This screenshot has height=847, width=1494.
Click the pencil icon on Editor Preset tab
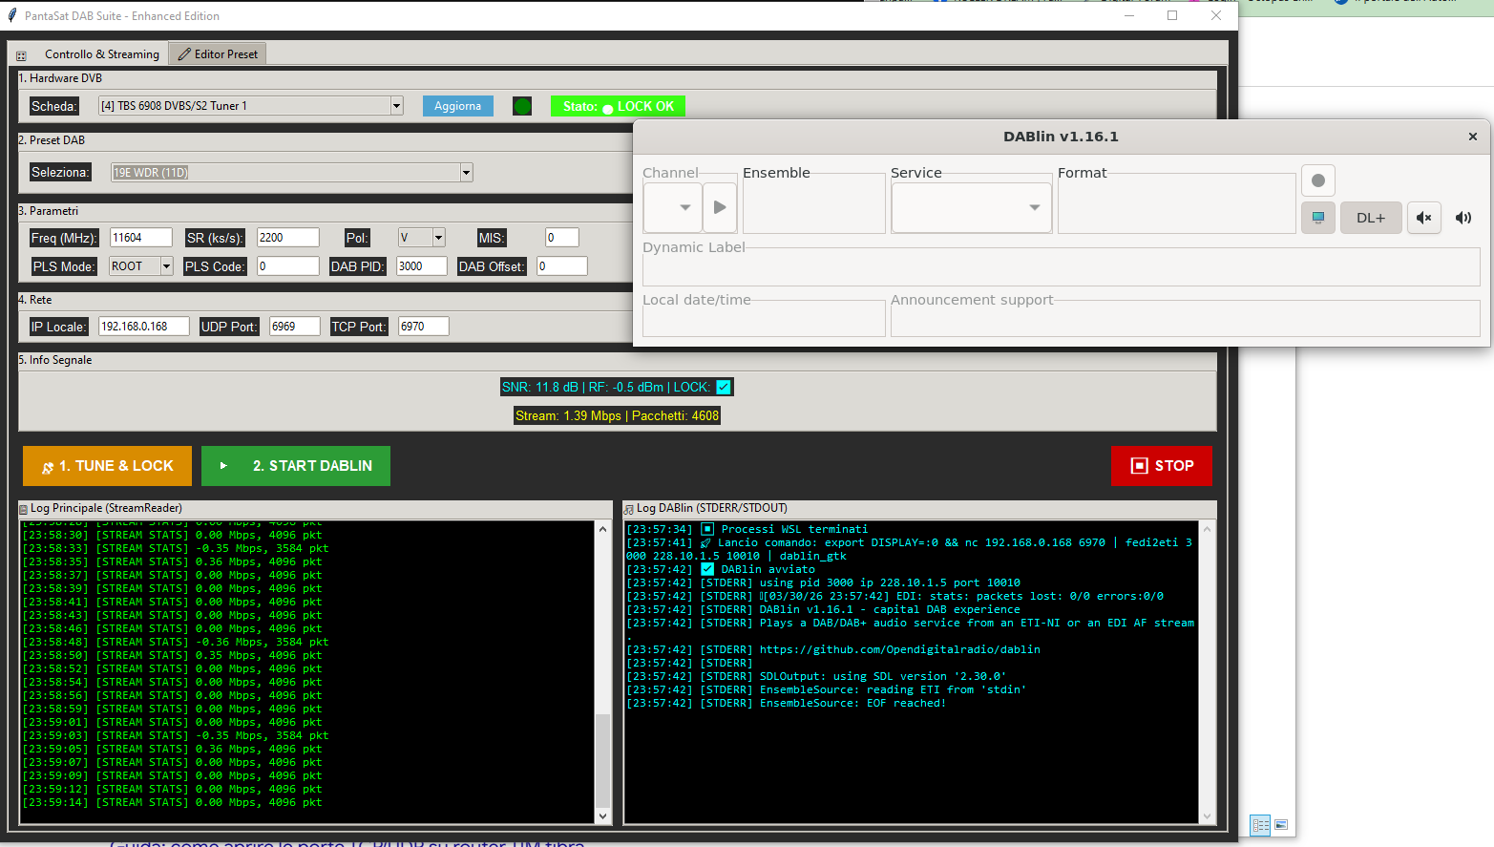click(x=184, y=54)
